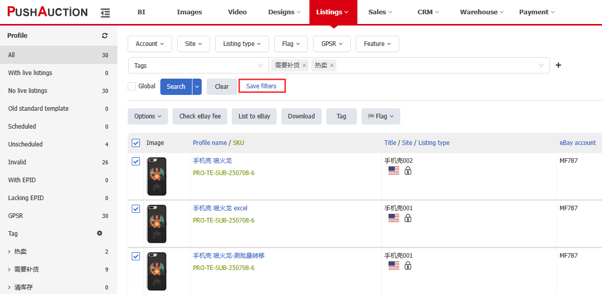
Task: Open the Search button dropdown arrow
Action: coord(197,87)
